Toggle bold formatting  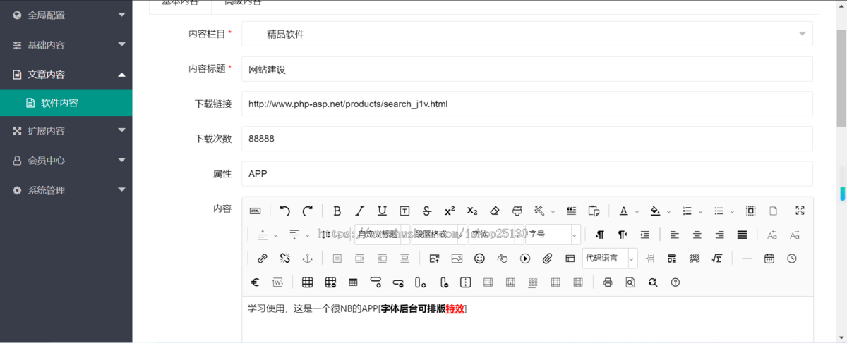point(337,211)
